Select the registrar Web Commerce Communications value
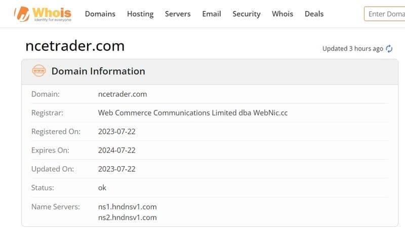Screen dimensions: 405x233 [193, 112]
